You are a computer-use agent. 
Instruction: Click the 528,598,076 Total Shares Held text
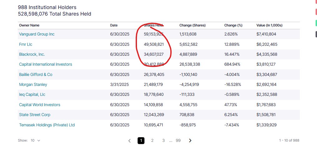55,14
